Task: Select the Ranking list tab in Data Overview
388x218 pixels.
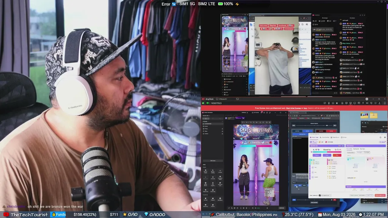Action: (356, 149)
